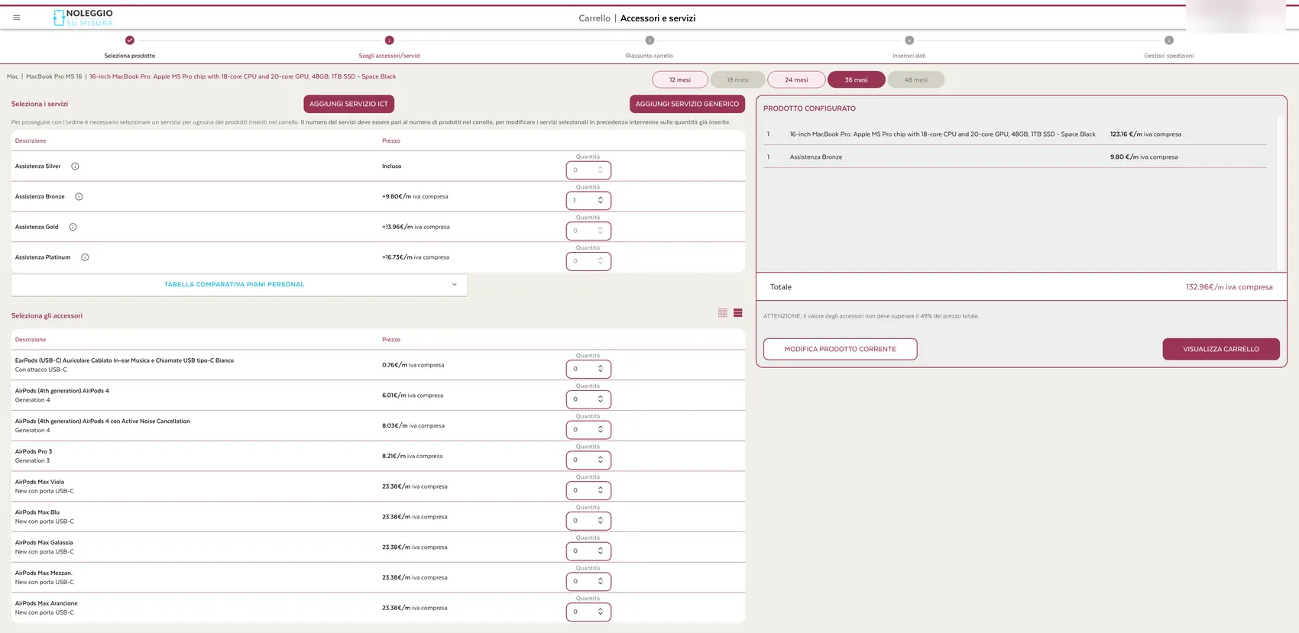Adjust AirPods Max Mezzan. quantity stepper
The width and height of the screenshot is (1299, 633).
click(601, 581)
